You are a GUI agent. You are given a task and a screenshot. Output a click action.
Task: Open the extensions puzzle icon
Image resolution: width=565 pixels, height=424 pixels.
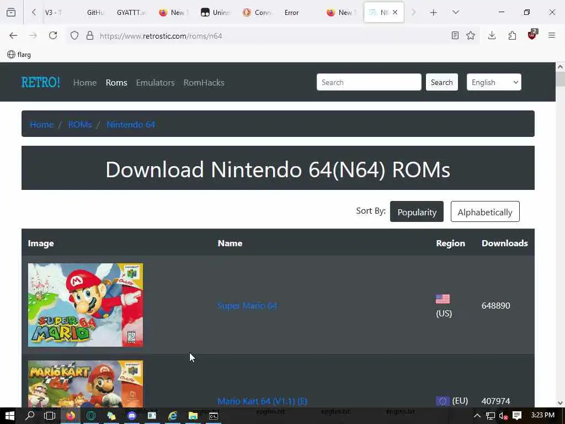click(x=512, y=35)
